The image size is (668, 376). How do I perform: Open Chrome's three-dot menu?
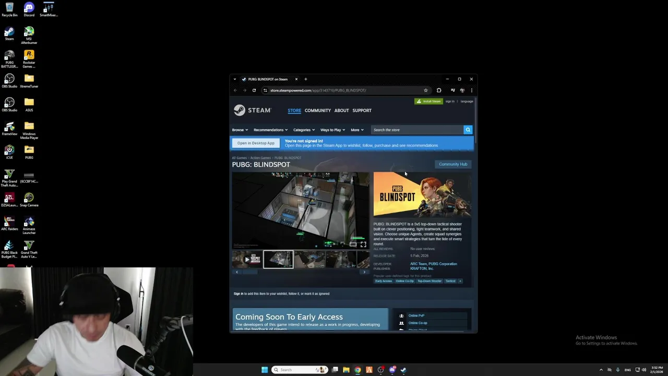[x=472, y=90]
